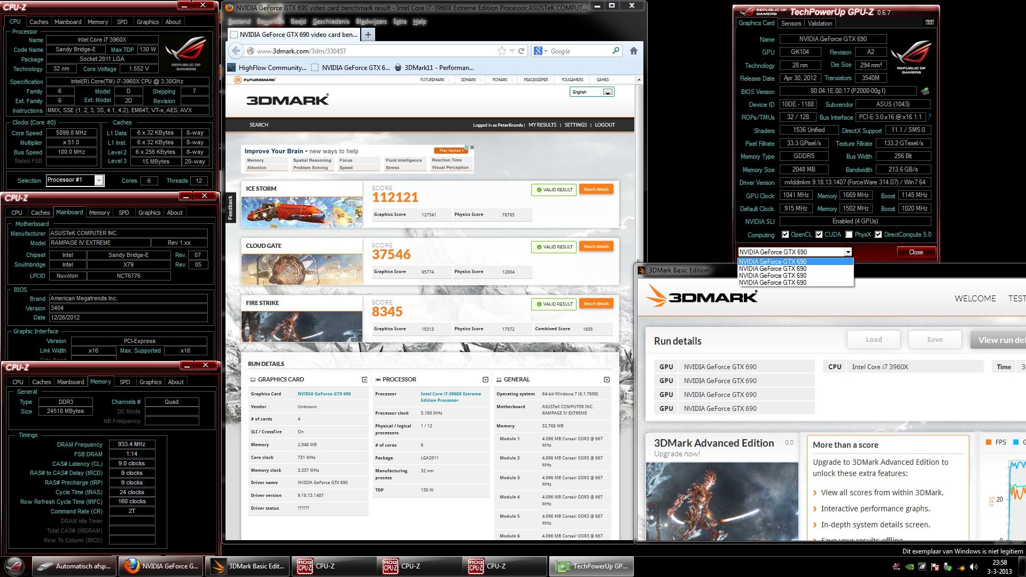Click the Show desktop button by the clock
Image resolution: width=1026 pixels, height=577 pixels.
coord(1022,566)
